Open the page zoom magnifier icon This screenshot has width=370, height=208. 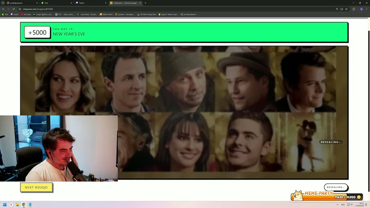pyautogui.click(x=337, y=9)
